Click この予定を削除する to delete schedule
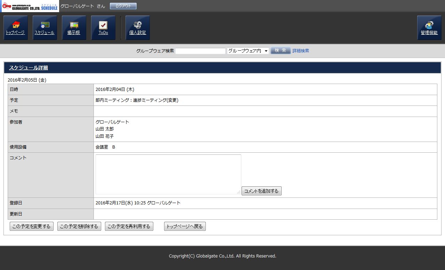445x270 pixels. [79, 226]
